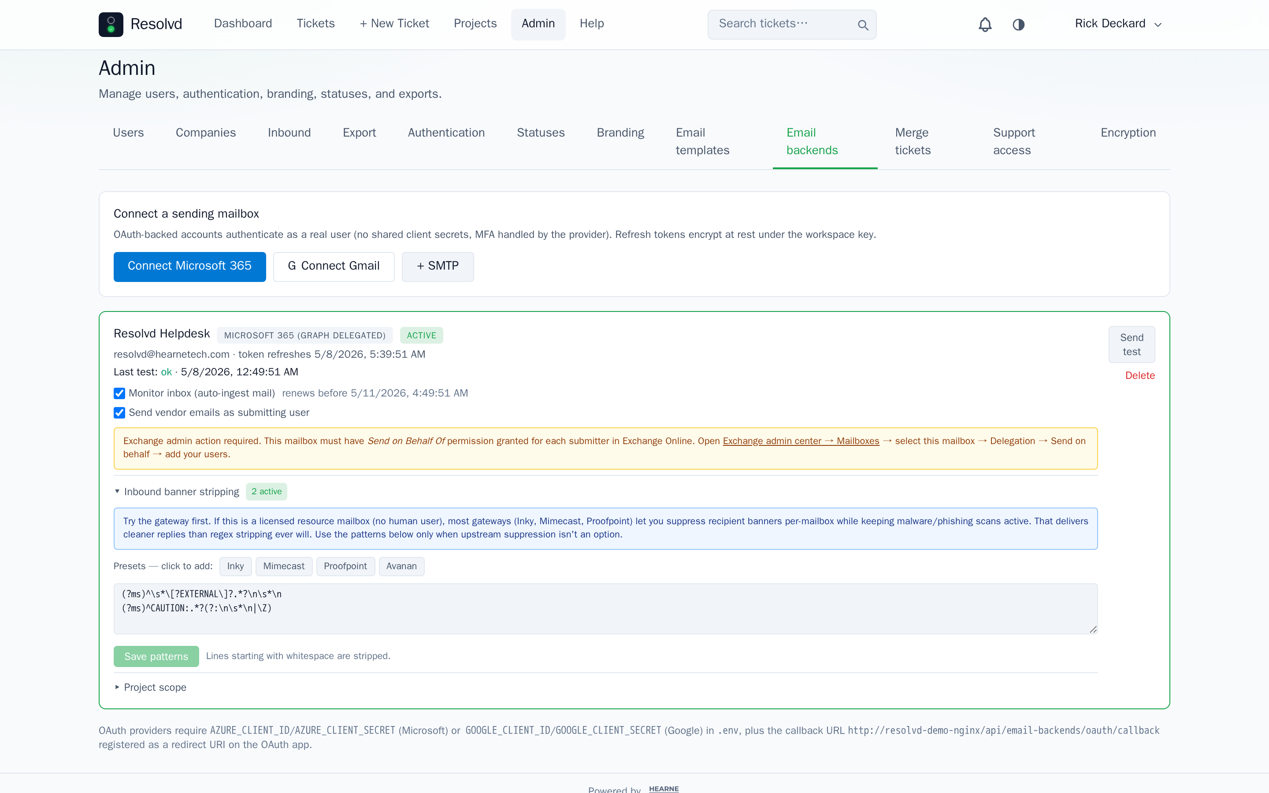This screenshot has height=793, width=1269.
Task: Click the Admin page heading
Action: point(127,68)
